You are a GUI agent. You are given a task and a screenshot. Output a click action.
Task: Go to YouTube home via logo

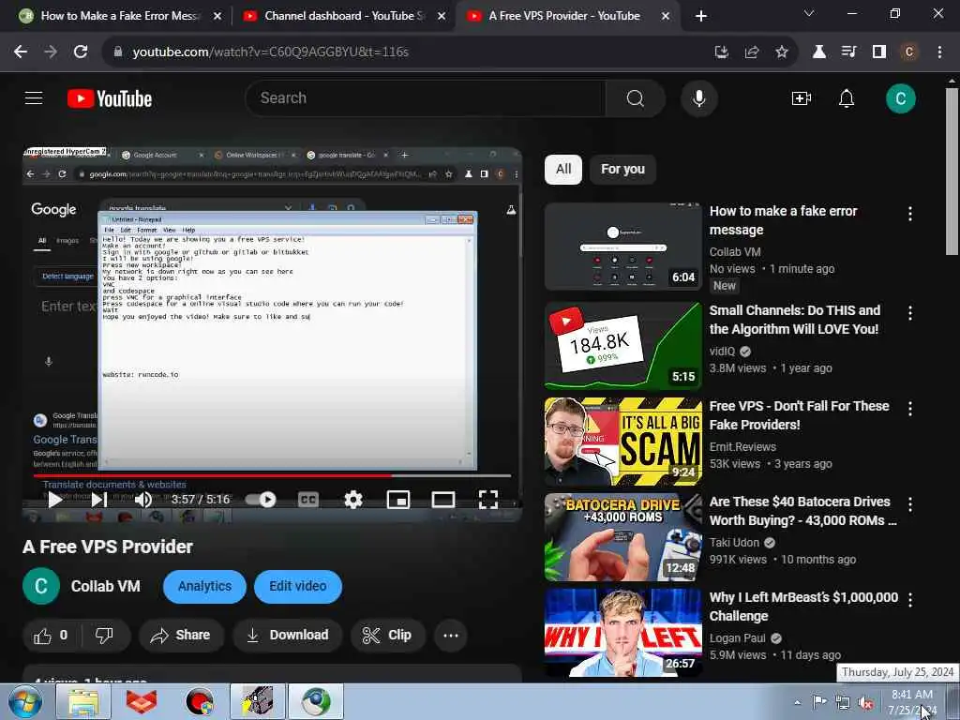[x=110, y=98]
